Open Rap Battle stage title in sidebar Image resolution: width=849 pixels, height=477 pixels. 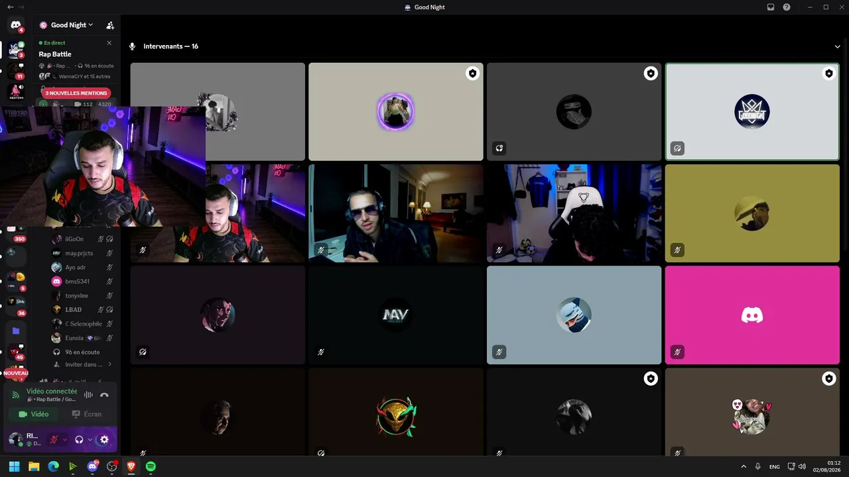(x=55, y=54)
